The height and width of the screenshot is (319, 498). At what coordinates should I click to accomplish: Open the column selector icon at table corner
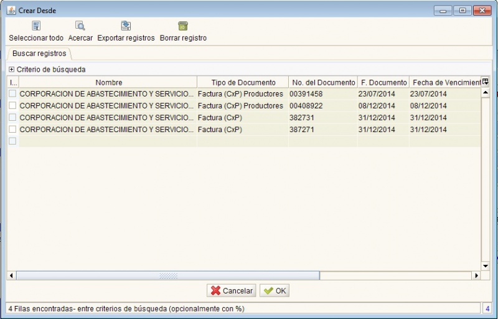click(x=486, y=82)
